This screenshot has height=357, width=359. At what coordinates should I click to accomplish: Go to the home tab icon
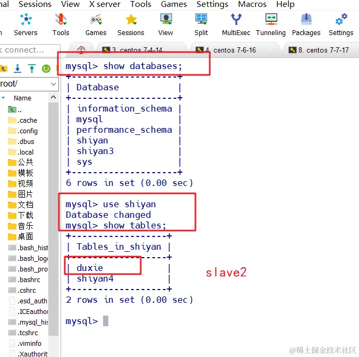[x=81, y=49]
